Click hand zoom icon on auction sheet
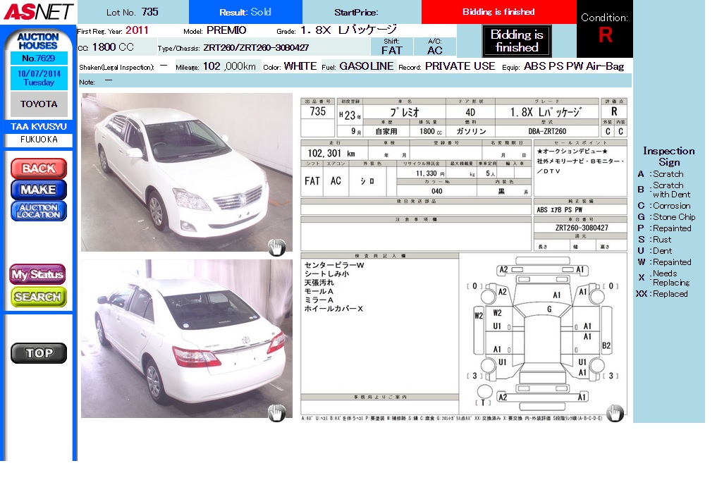Image resolution: width=717 pixels, height=492 pixels. 615,412
